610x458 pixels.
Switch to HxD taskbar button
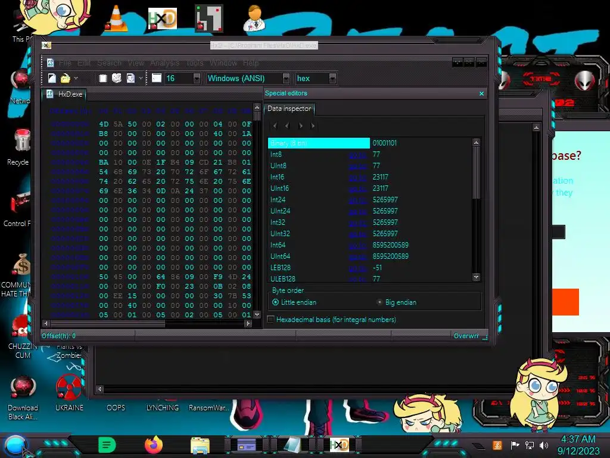339,445
